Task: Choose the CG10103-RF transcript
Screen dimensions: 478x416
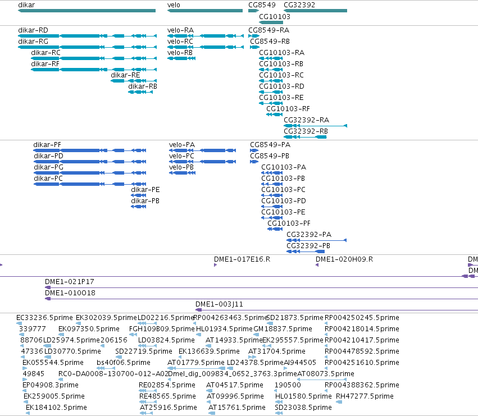Action: click(274, 115)
